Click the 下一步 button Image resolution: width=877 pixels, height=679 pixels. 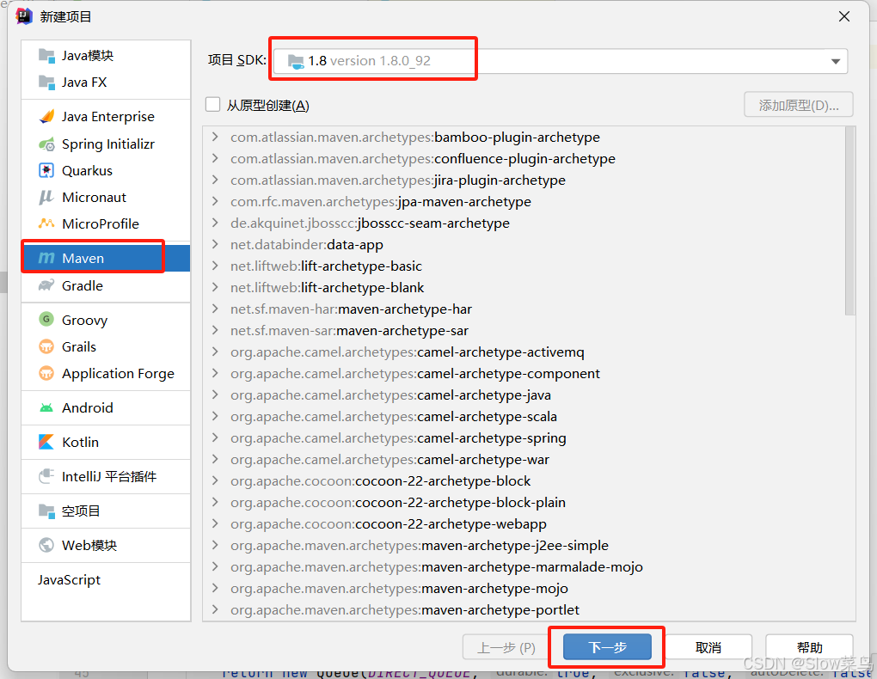click(607, 647)
